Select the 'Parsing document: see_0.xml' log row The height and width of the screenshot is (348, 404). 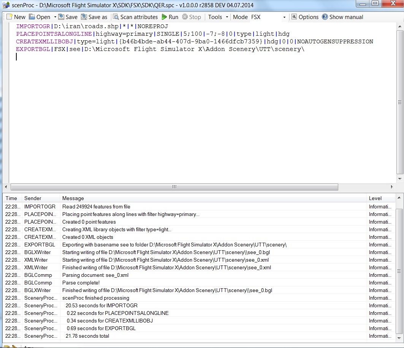click(199, 275)
